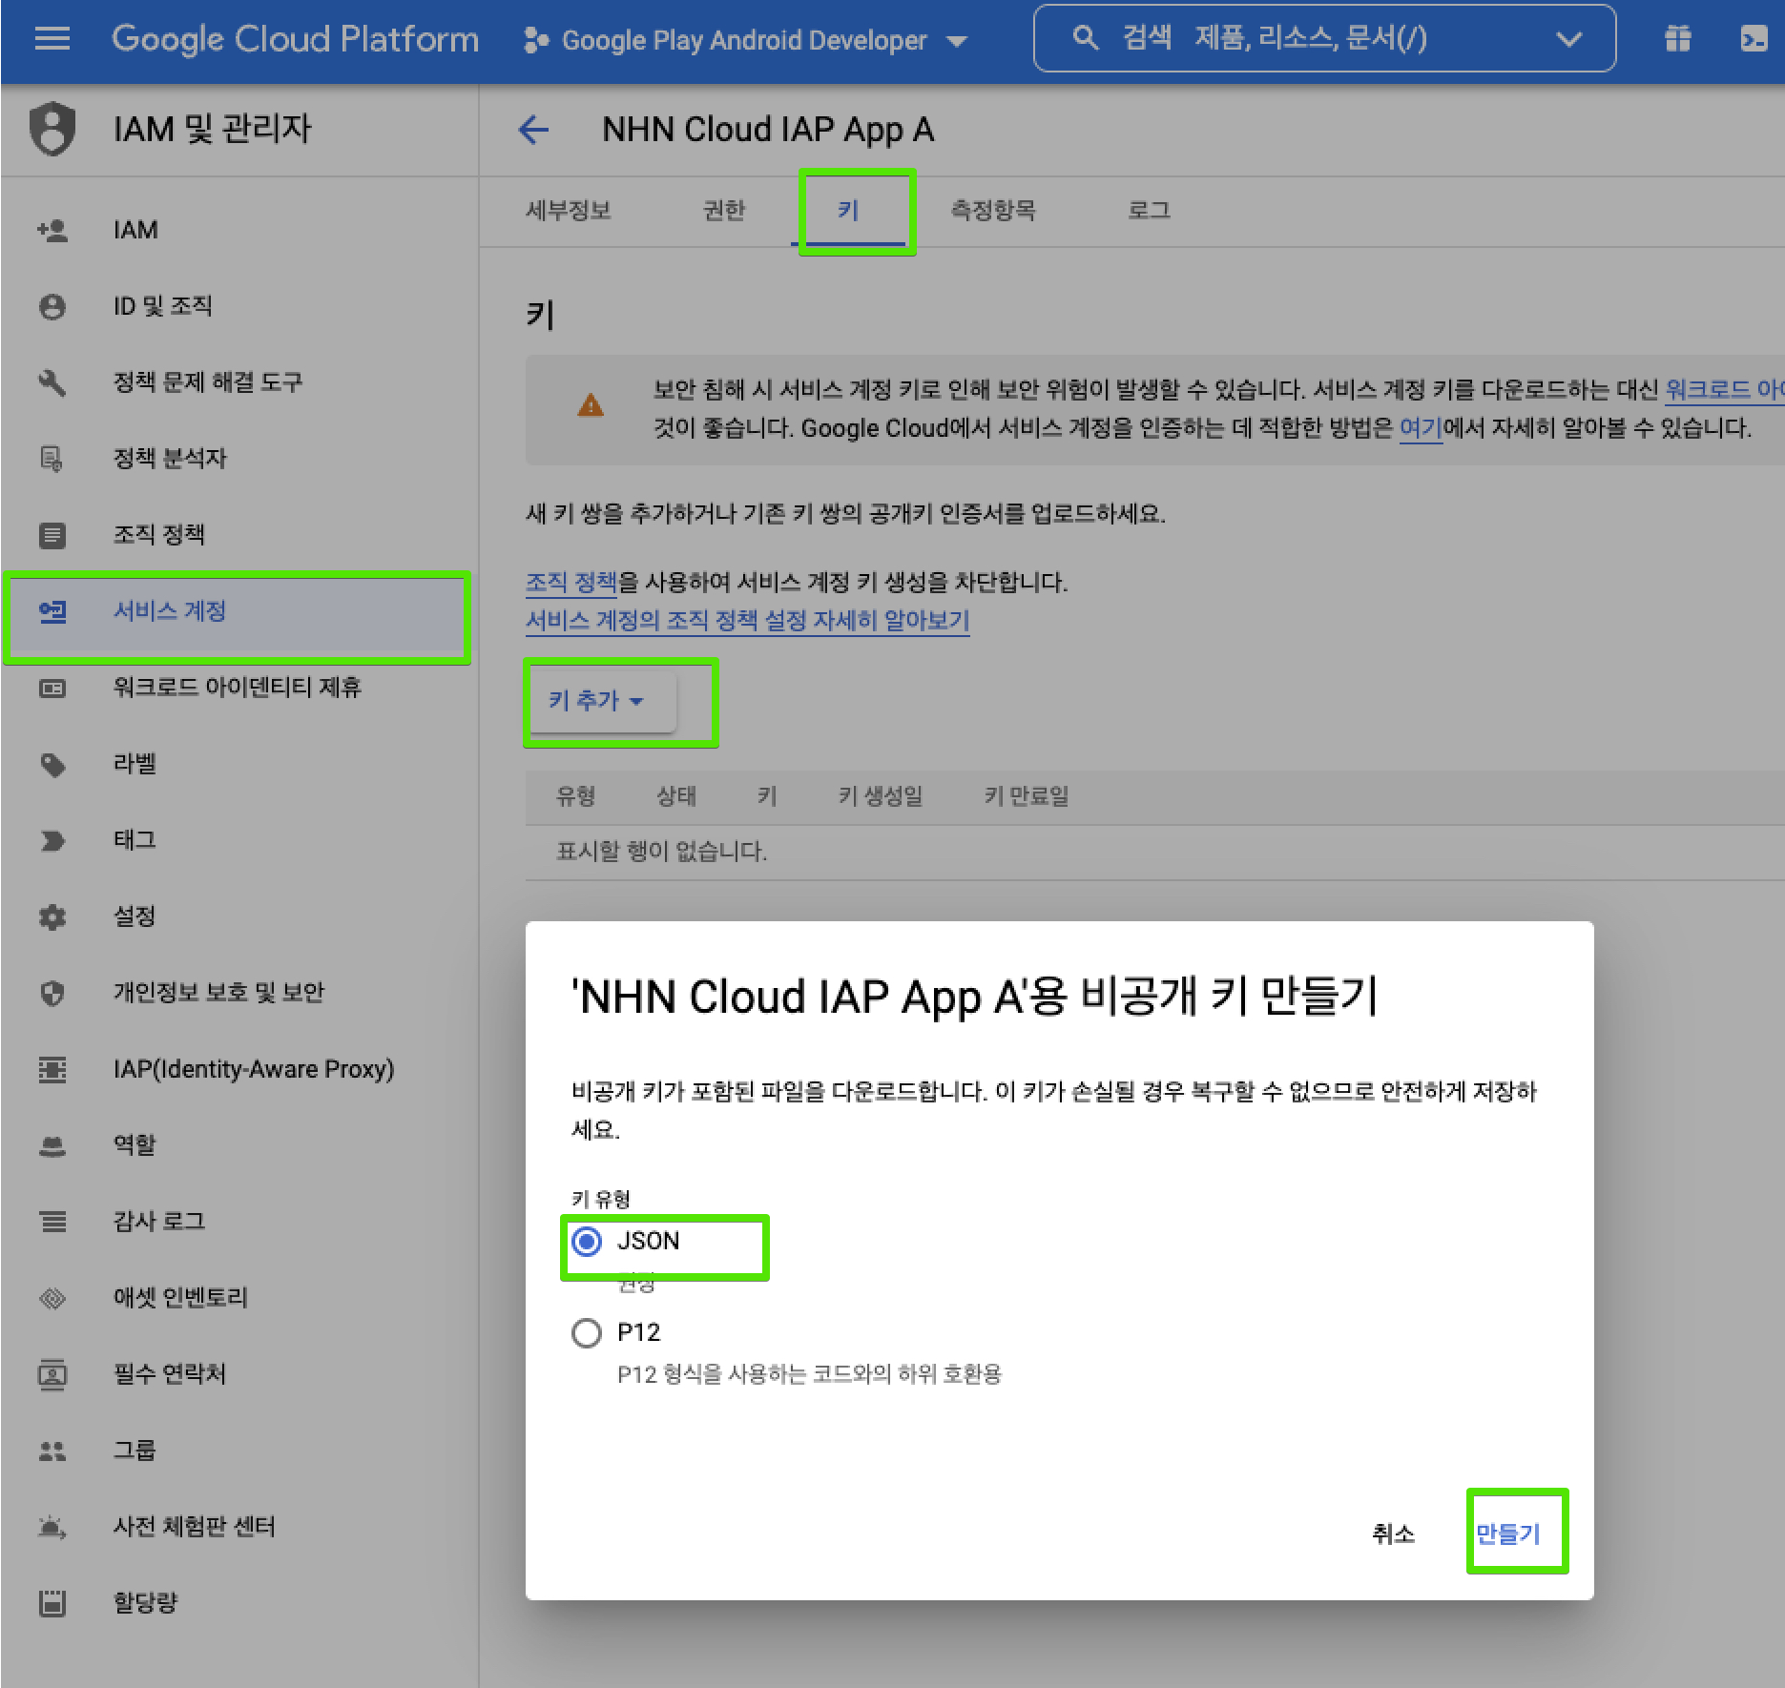Select the JSON key type radio button
This screenshot has width=1785, height=1688.
click(x=587, y=1241)
